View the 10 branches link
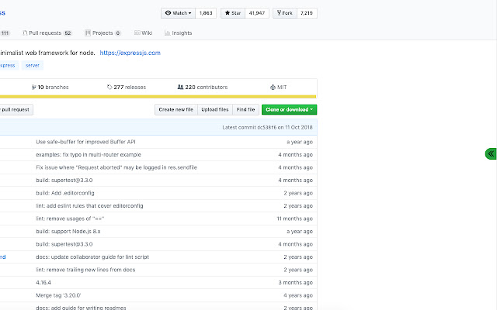 pyautogui.click(x=50, y=88)
